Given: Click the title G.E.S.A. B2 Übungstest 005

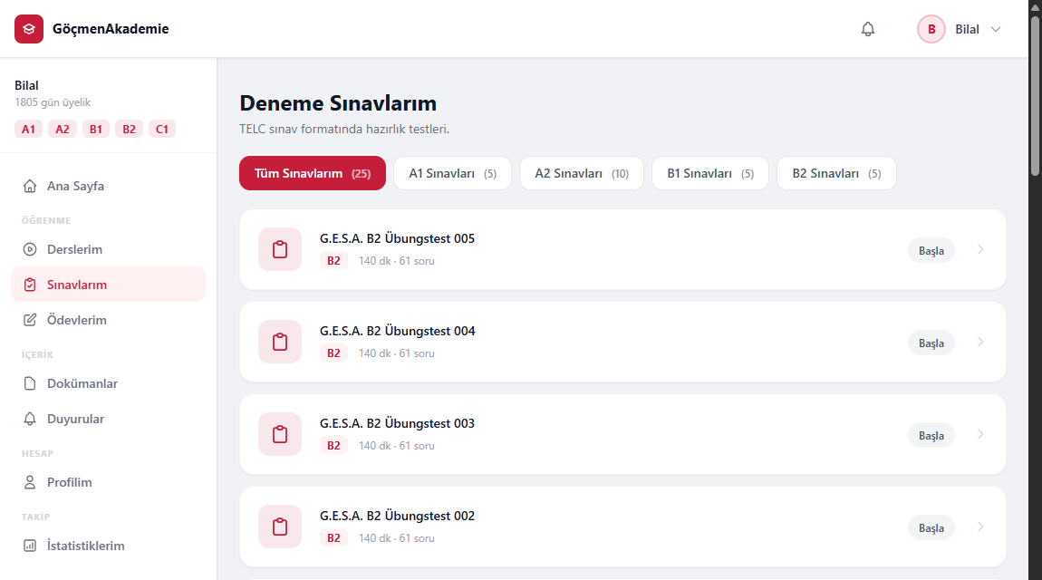Looking at the screenshot, I should tap(398, 238).
